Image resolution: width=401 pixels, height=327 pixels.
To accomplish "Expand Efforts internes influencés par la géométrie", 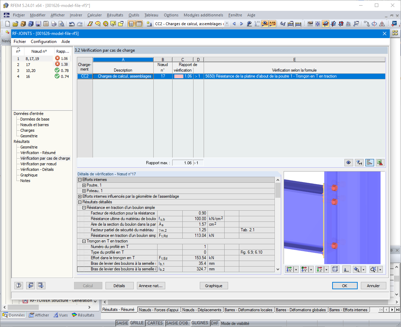I will [80, 196].
